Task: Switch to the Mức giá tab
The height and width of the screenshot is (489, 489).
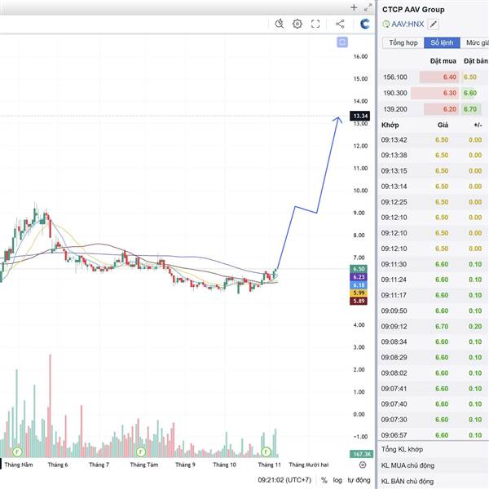Action: pos(474,42)
